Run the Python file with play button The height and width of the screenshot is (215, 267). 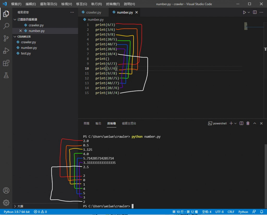244,12
